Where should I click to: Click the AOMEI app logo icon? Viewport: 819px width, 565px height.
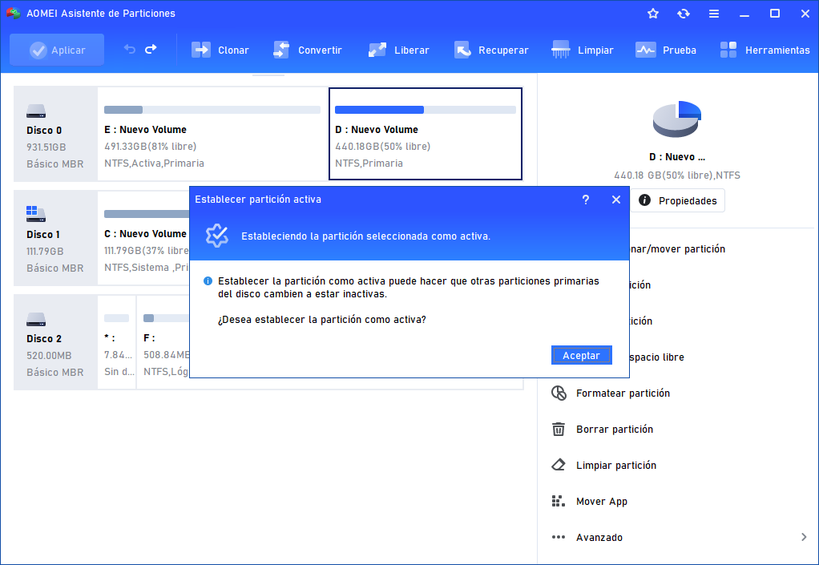point(14,13)
